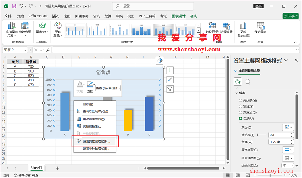Click Page Break Preview status icon
Image resolution: width=302 pixels, height=178 pixels.
pos(248,175)
